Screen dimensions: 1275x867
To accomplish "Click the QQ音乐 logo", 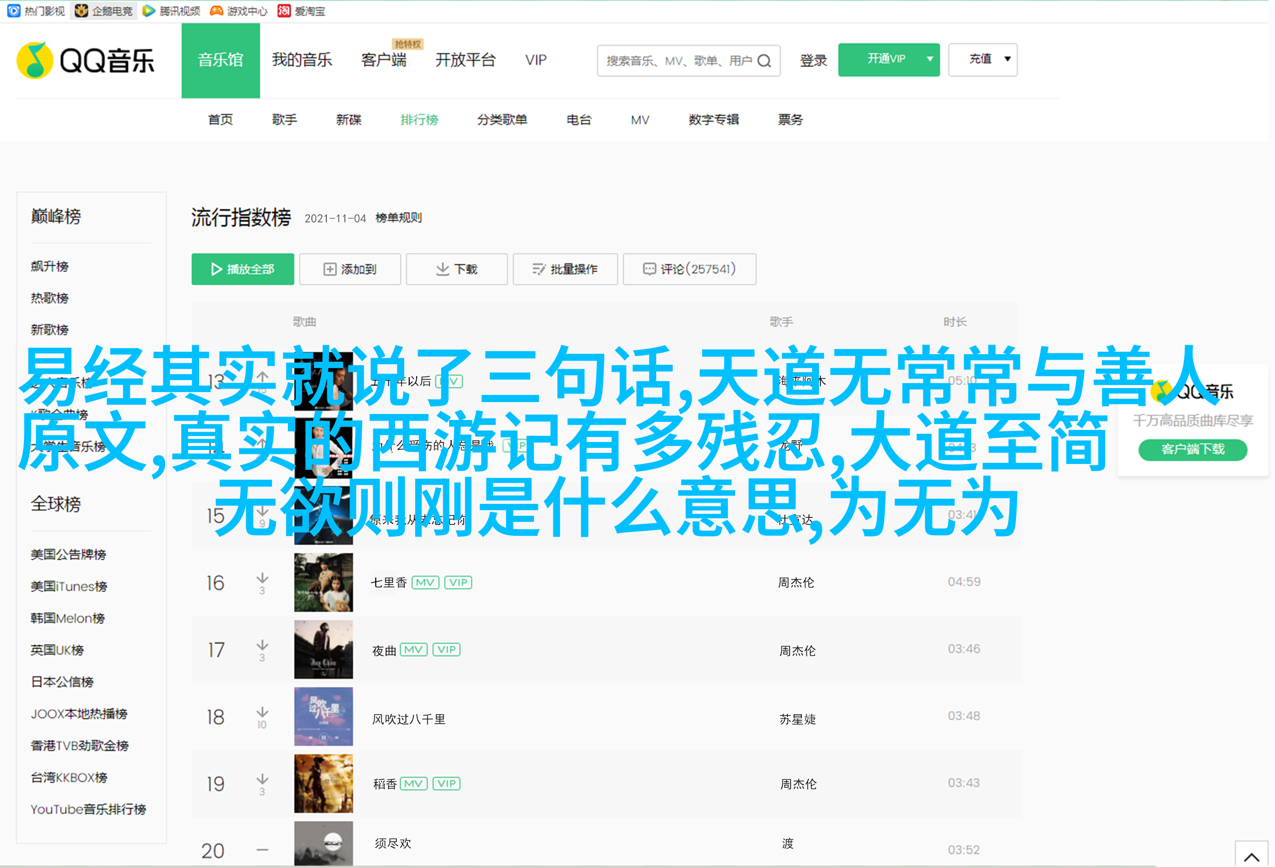I will [x=86, y=60].
